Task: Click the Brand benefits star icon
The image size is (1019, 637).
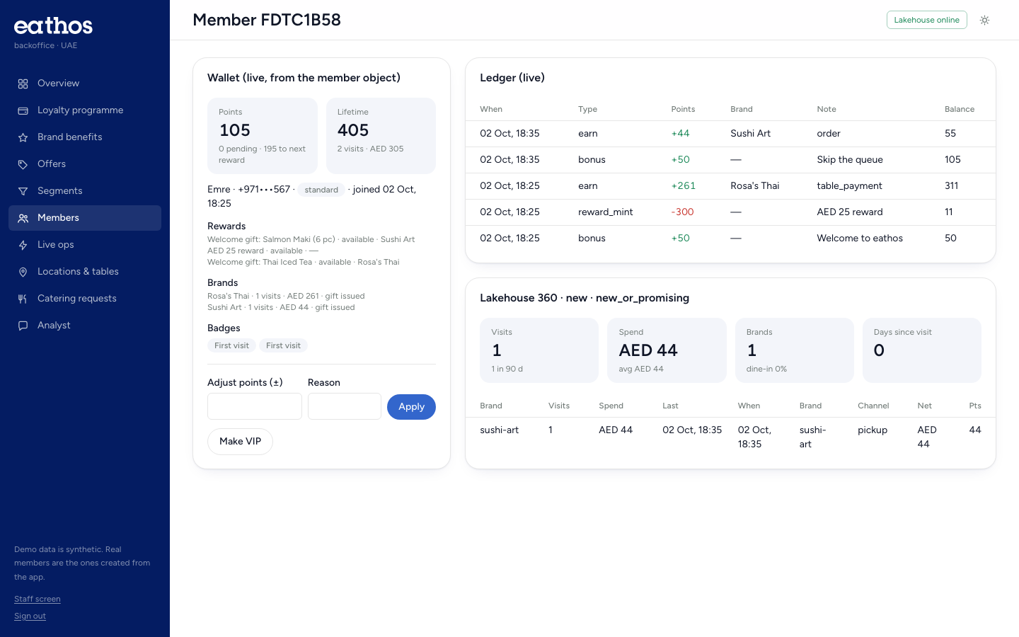Action: tap(23, 137)
